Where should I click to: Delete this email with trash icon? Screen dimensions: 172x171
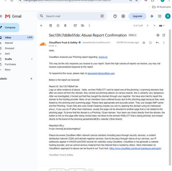(x=65, y=26)
